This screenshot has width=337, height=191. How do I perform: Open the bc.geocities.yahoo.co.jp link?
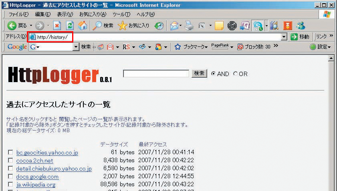[47, 153]
